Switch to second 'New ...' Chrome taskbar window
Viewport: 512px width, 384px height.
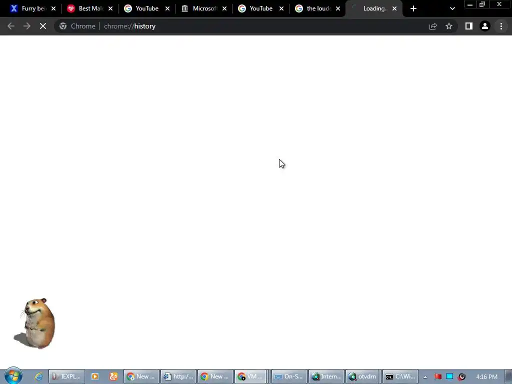pyautogui.click(x=215, y=376)
